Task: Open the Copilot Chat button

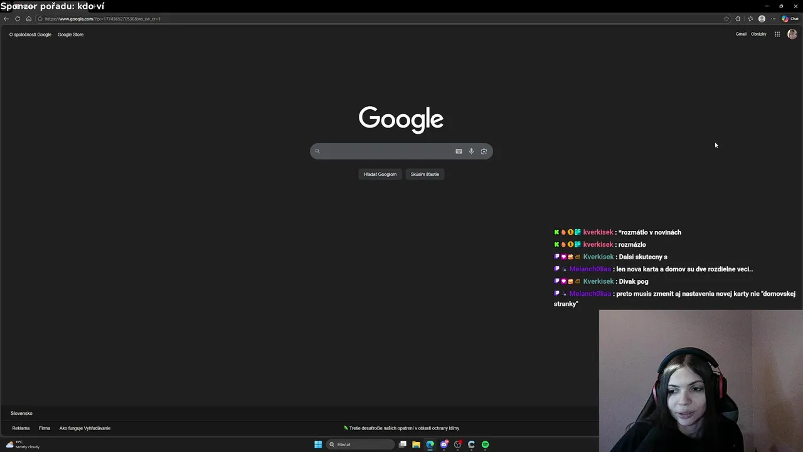Action: (790, 19)
